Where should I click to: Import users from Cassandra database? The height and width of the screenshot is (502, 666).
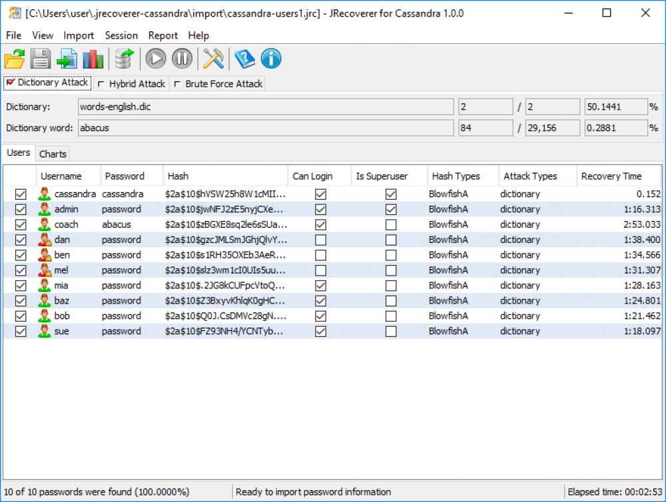click(x=123, y=59)
